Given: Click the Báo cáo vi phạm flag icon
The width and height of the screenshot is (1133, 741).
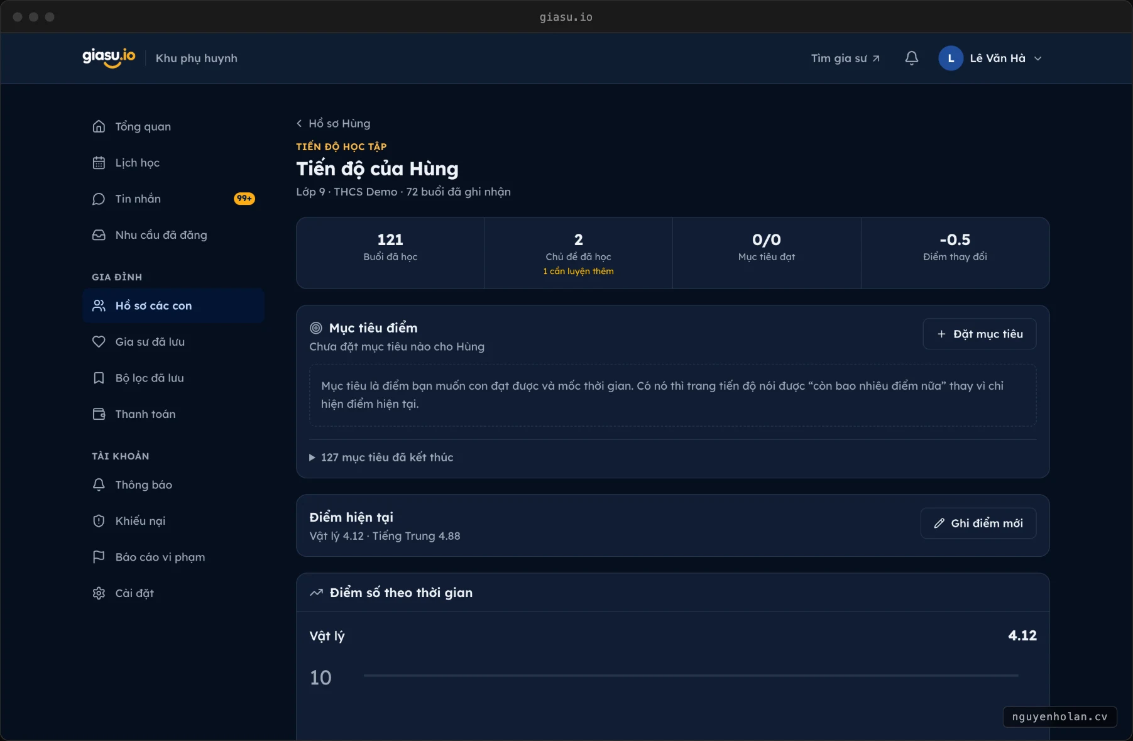Looking at the screenshot, I should (99, 557).
